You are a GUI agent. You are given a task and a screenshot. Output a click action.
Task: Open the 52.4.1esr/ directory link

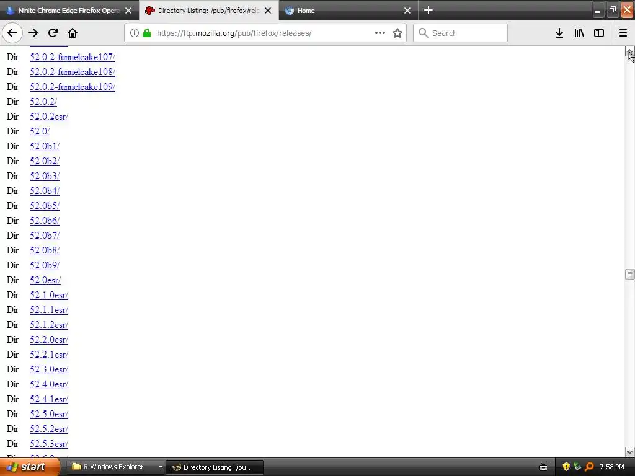point(49,399)
